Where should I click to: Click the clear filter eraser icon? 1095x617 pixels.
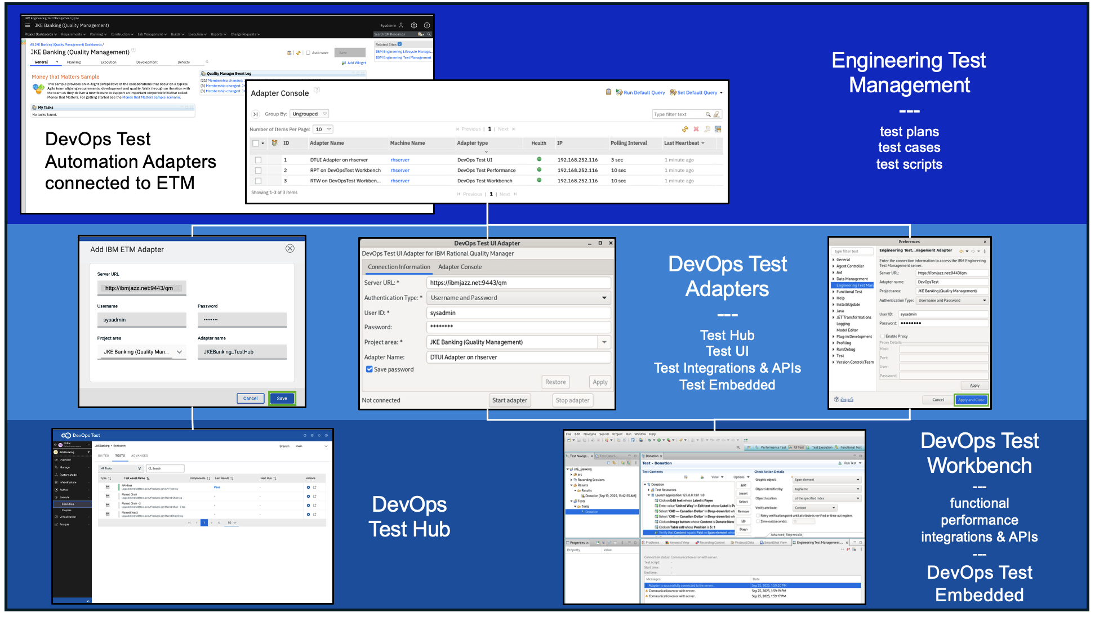click(x=716, y=114)
